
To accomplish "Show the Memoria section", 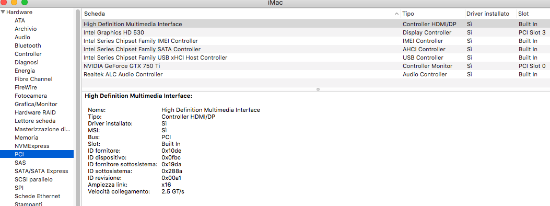I will click(26, 138).
